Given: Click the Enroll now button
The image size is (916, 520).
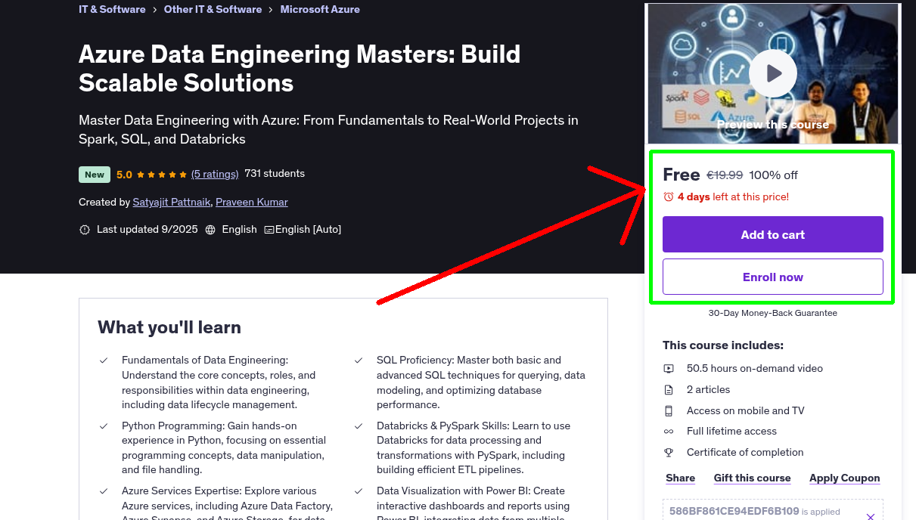Looking at the screenshot, I should [x=773, y=277].
